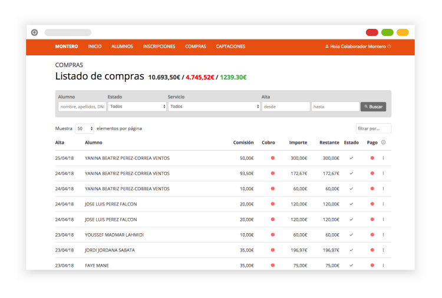This screenshot has width=442, height=298.
Task: Open three-dot menu for Faye Mane row
Action: pos(383,265)
